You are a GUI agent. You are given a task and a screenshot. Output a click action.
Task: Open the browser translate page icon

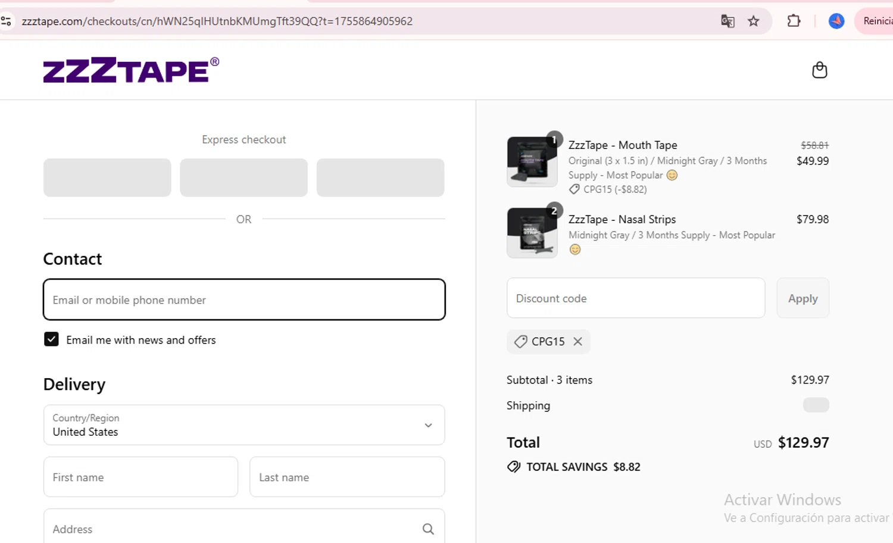pos(727,21)
